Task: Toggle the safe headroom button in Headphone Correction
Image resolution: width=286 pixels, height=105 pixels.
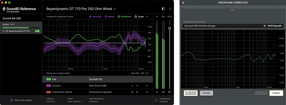Action: coord(190,93)
